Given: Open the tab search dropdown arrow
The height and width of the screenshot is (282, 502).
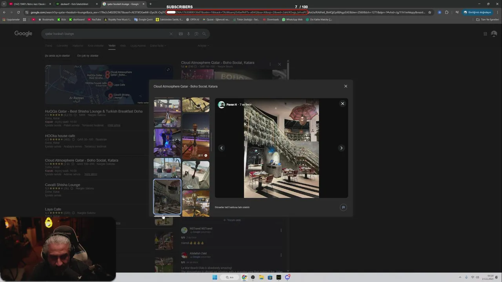Looking at the screenshot, I should [x=3, y=4].
